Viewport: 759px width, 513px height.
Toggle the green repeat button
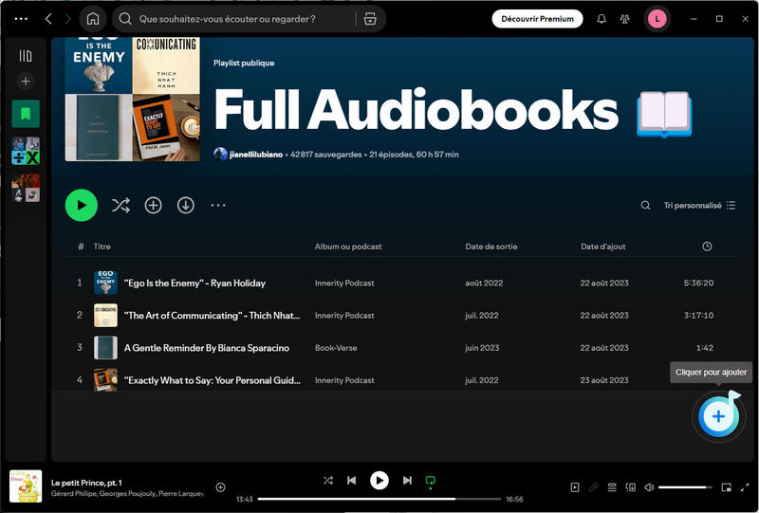(x=431, y=481)
